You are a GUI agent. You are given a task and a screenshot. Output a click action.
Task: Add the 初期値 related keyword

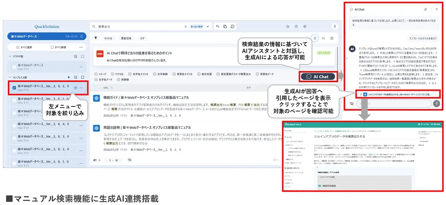[123, 80]
